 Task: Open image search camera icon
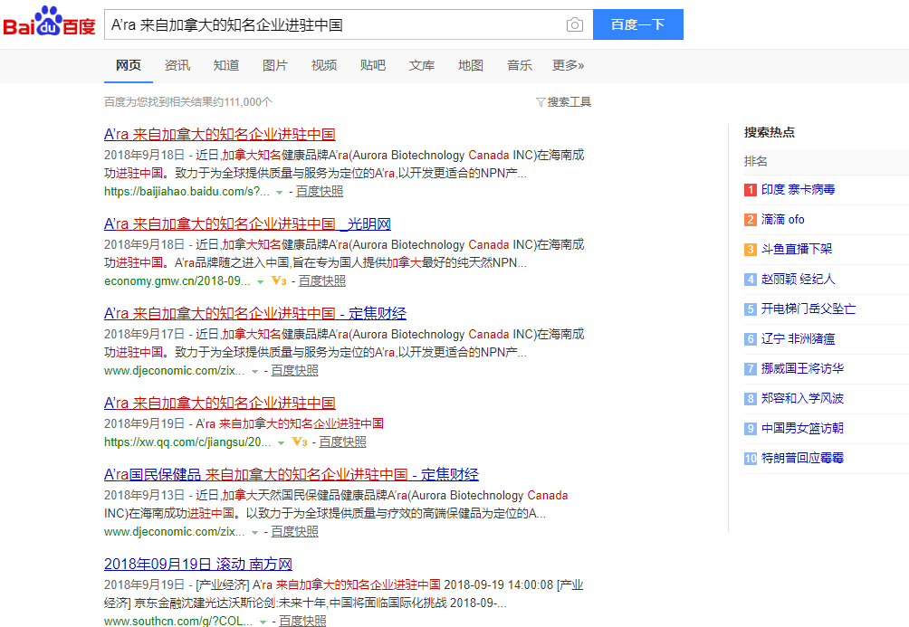click(x=575, y=25)
